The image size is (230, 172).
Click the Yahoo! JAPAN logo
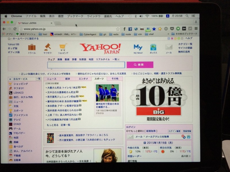(100, 48)
